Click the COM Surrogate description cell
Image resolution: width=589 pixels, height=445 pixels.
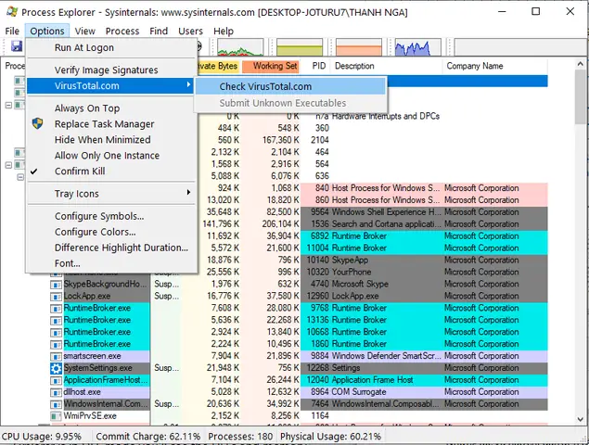coord(359,392)
